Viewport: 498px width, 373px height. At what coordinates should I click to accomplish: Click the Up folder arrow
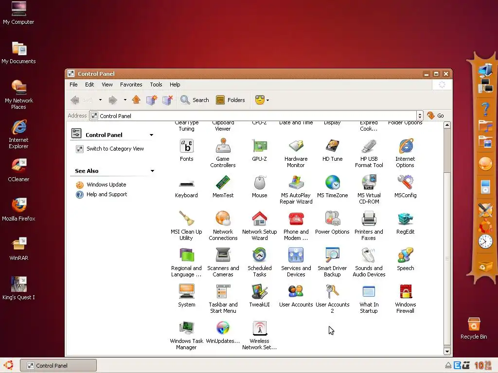point(136,100)
